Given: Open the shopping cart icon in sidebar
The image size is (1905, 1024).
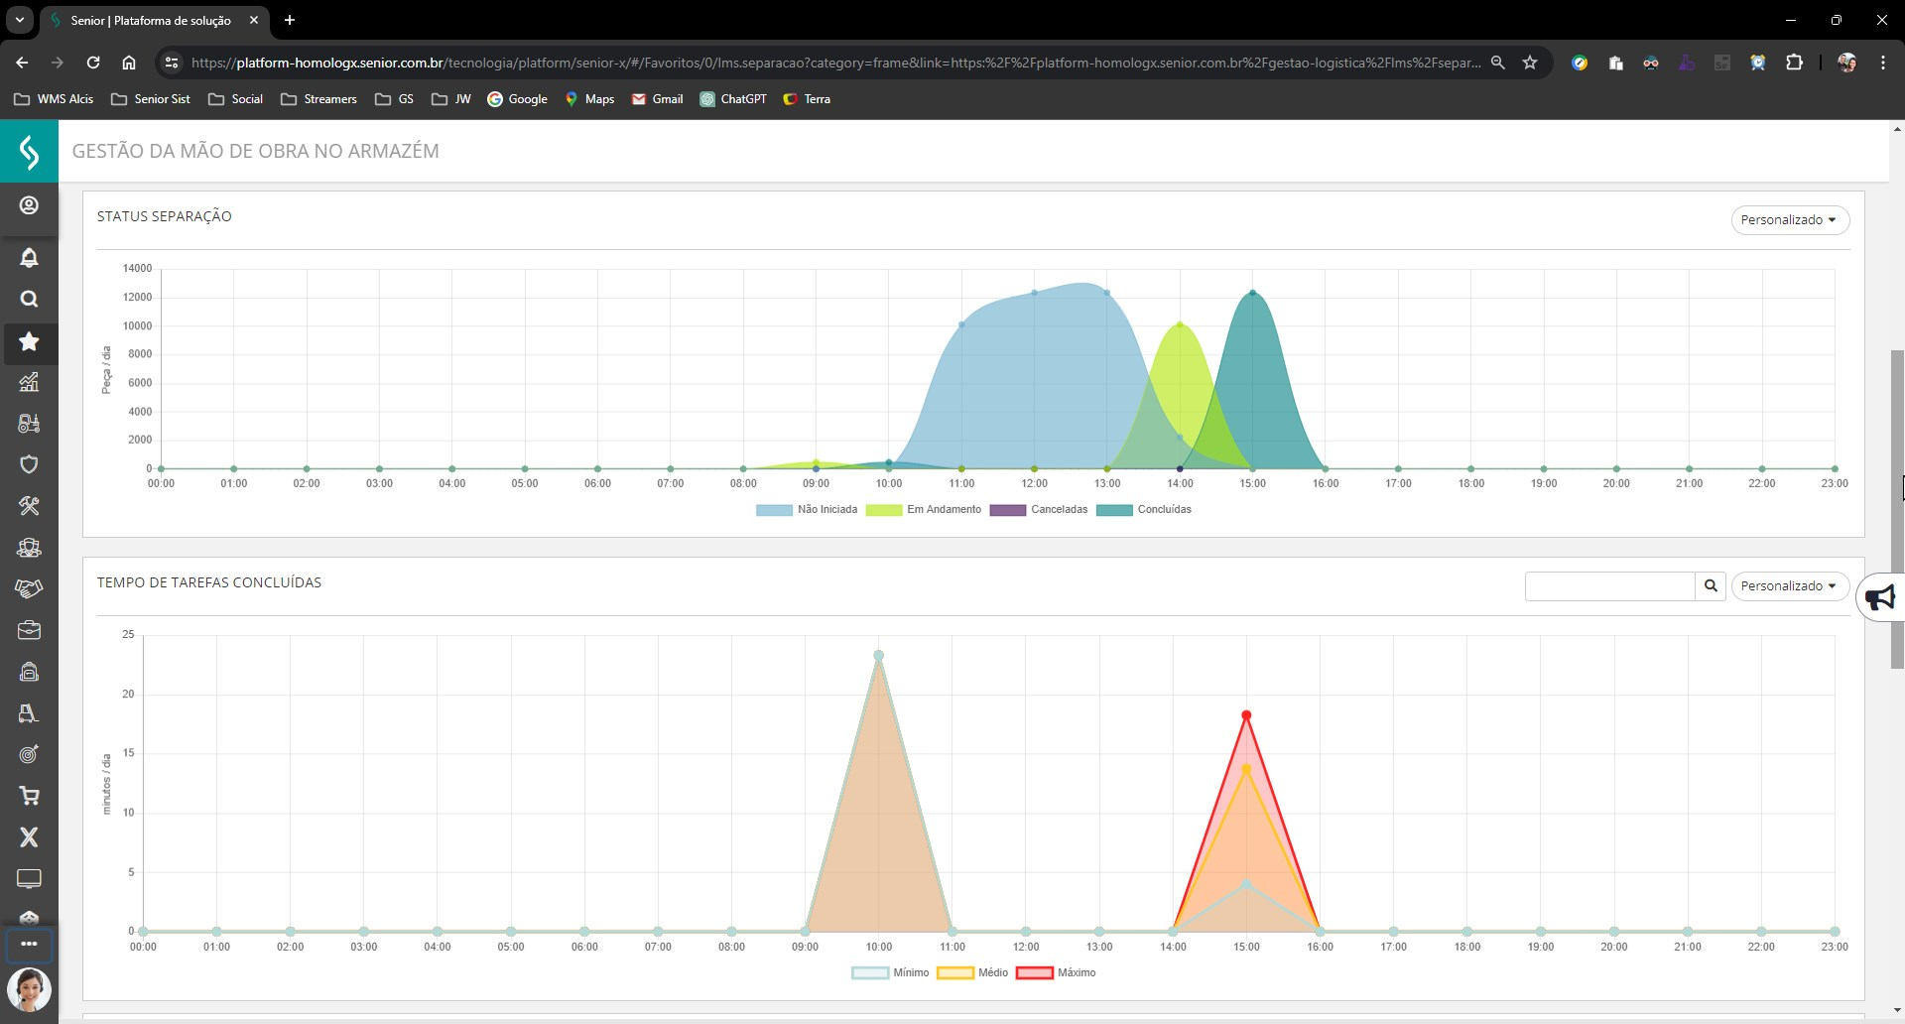Looking at the screenshot, I should 29,796.
